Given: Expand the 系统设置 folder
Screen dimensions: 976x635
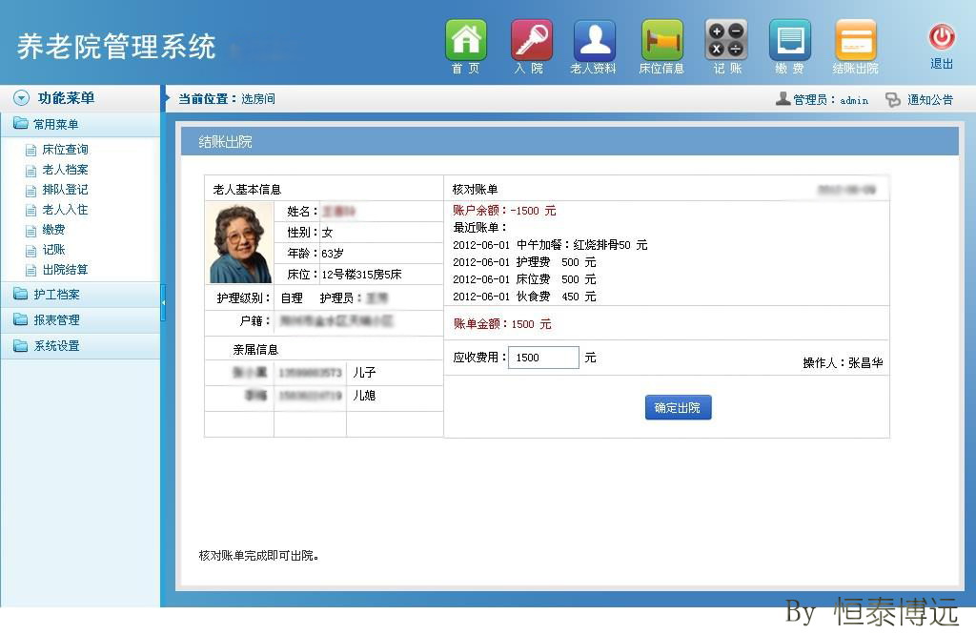Looking at the screenshot, I should [x=80, y=345].
